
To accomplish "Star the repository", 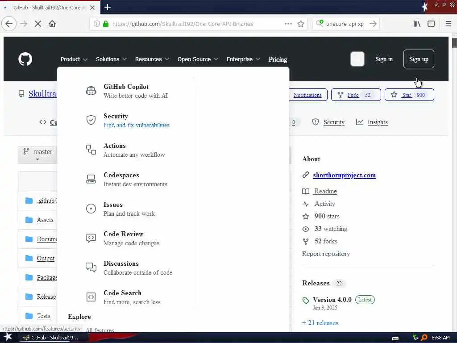I will pos(409,95).
